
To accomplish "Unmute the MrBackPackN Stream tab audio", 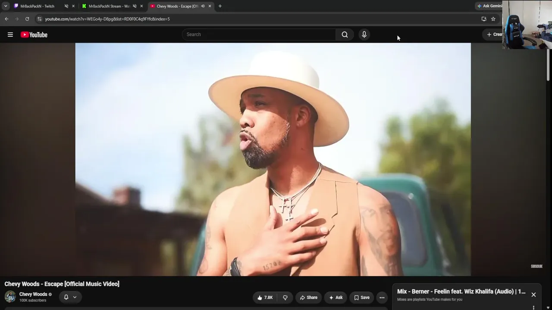I will pyautogui.click(x=135, y=6).
